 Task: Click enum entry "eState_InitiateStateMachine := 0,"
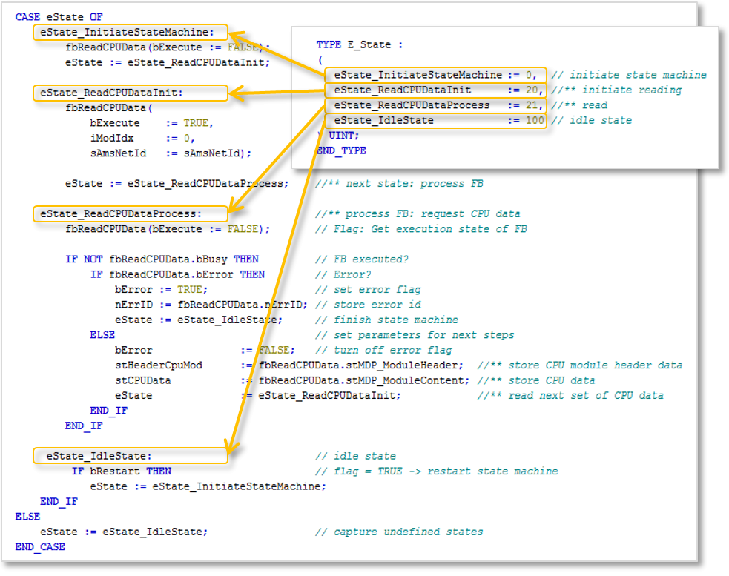tap(435, 75)
